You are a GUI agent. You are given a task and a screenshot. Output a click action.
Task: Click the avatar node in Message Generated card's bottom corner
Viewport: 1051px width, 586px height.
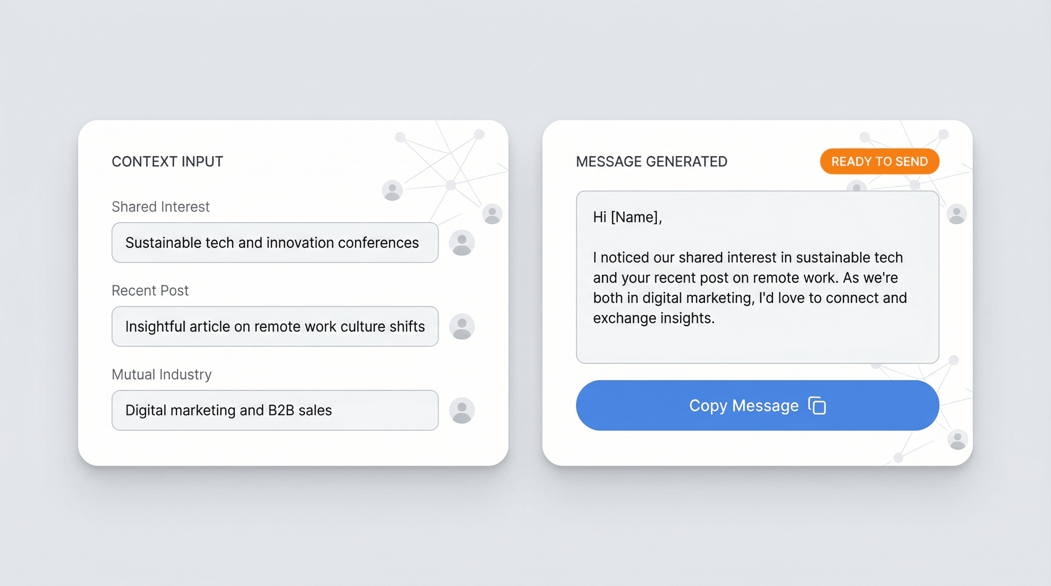tap(957, 439)
